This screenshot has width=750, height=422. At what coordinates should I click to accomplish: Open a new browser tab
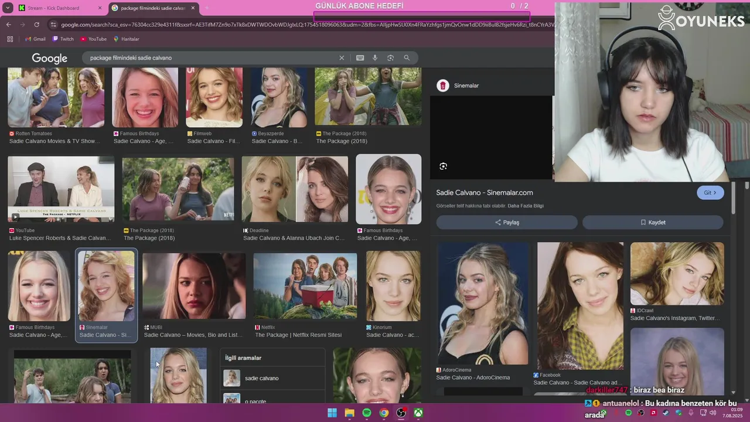pos(206,8)
